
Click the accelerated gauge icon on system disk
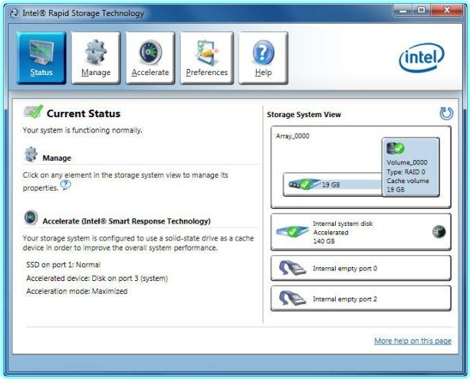pos(439,232)
